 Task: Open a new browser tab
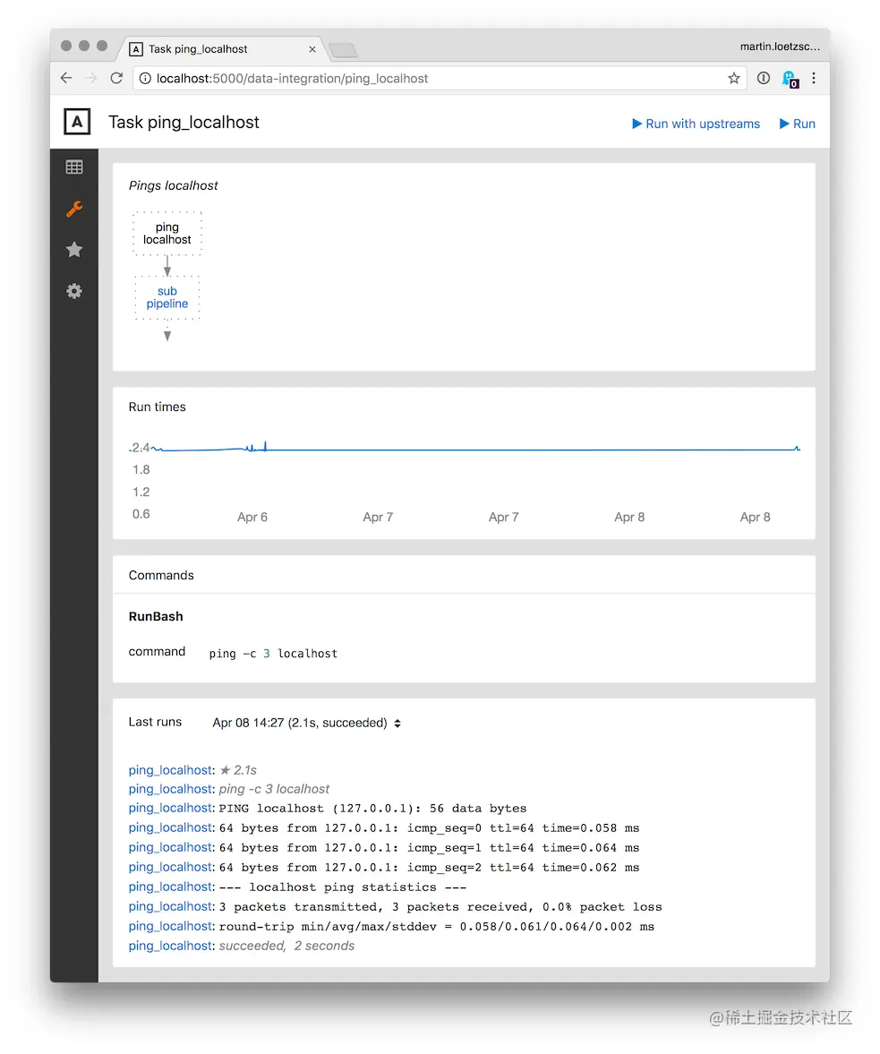click(343, 49)
